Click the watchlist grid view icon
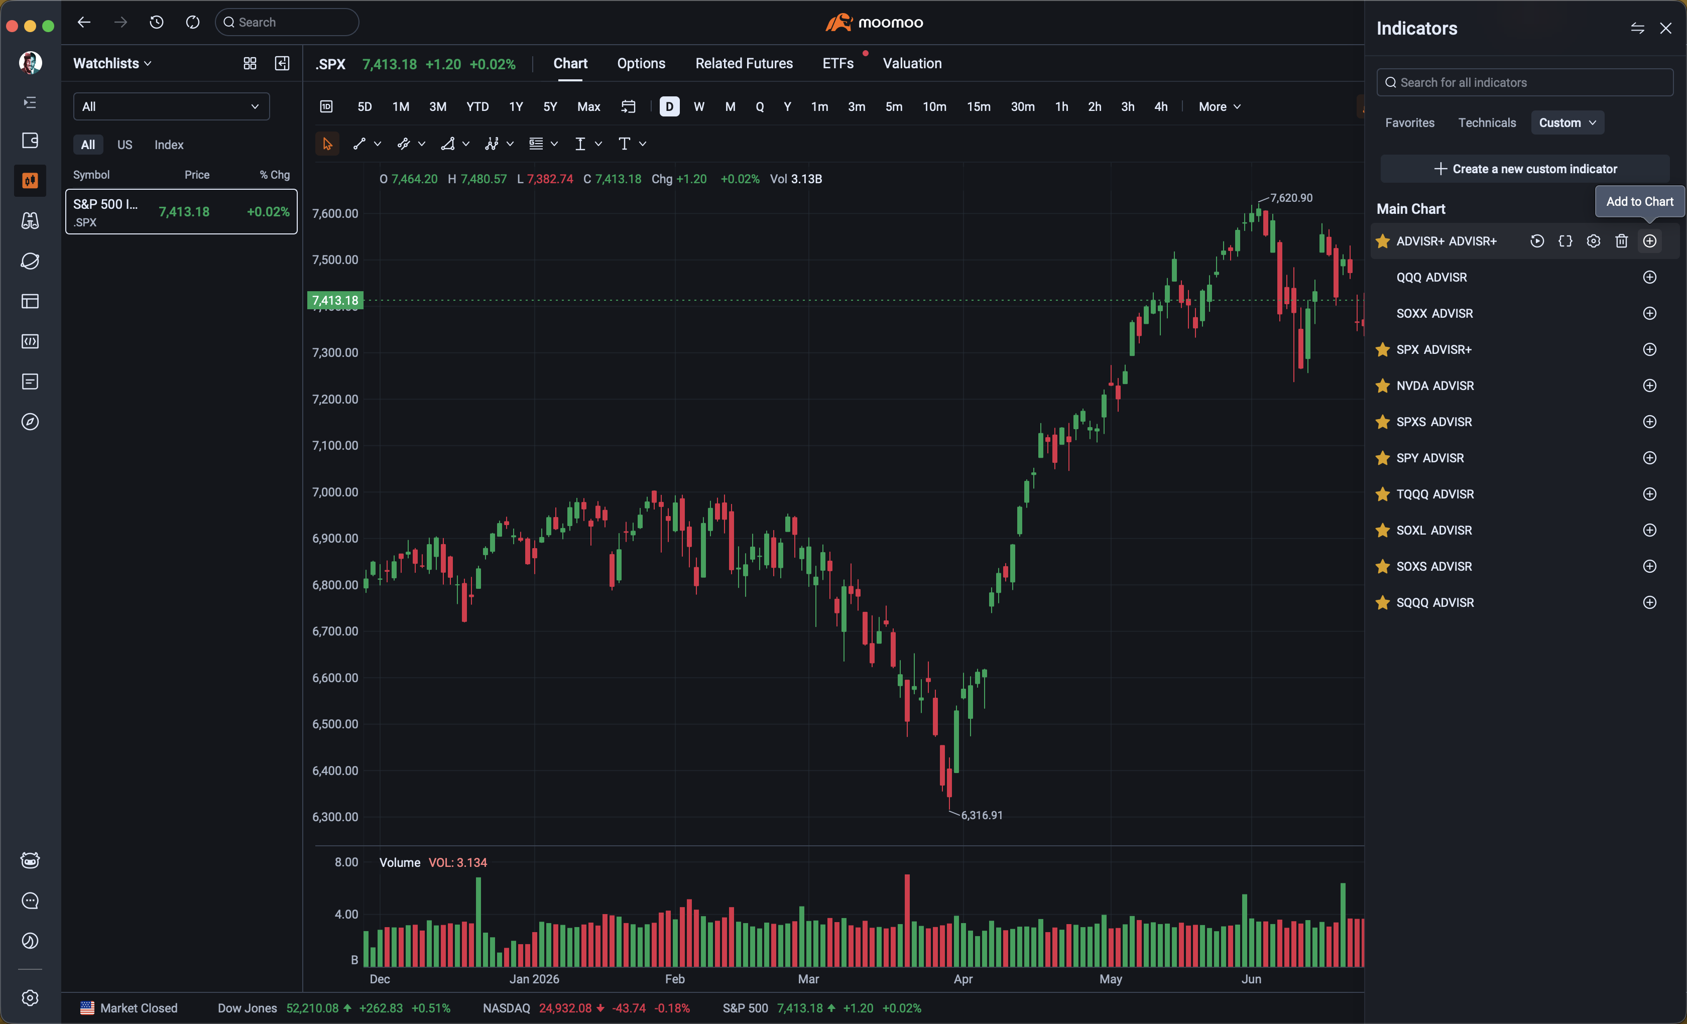 [x=250, y=64]
